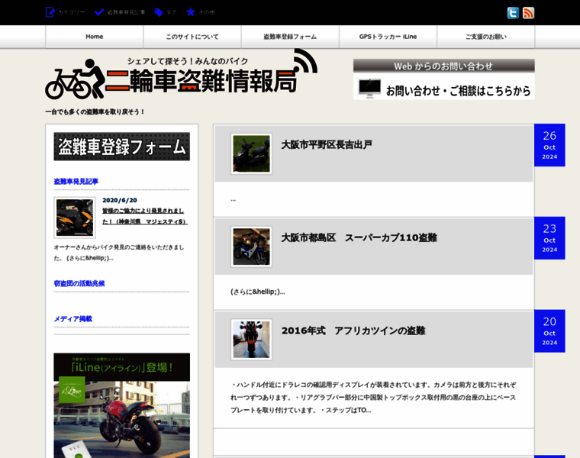Click the blue star icon
The image size is (580, 458).
[191, 12]
